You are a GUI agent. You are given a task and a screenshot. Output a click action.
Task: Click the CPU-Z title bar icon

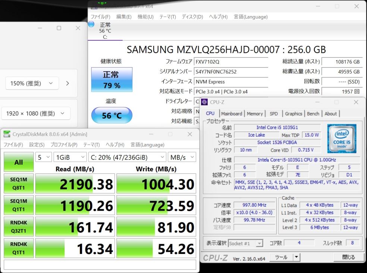tap(205, 102)
